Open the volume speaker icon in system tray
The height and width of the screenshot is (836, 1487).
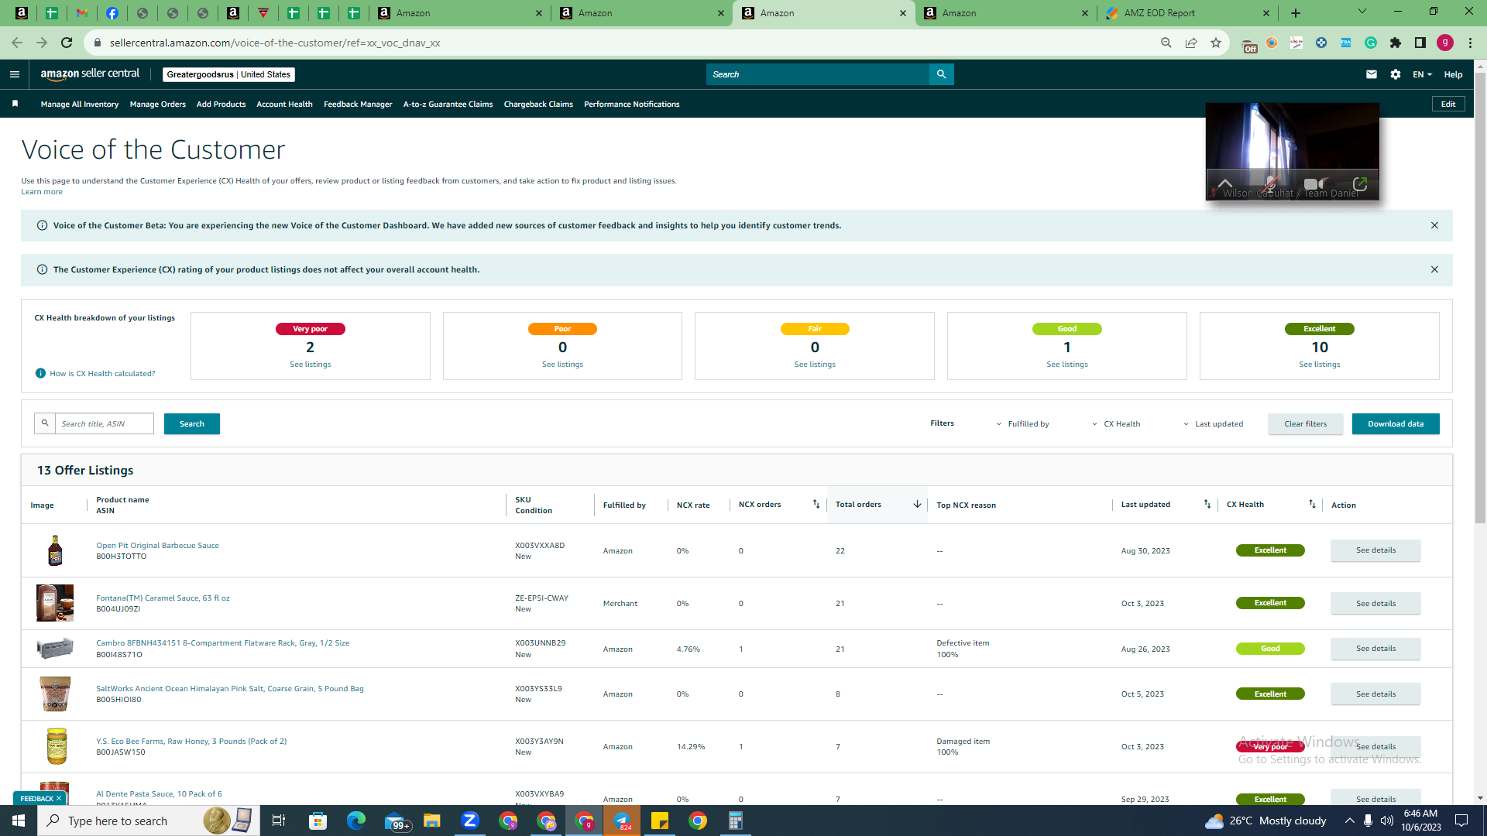[x=1387, y=821]
